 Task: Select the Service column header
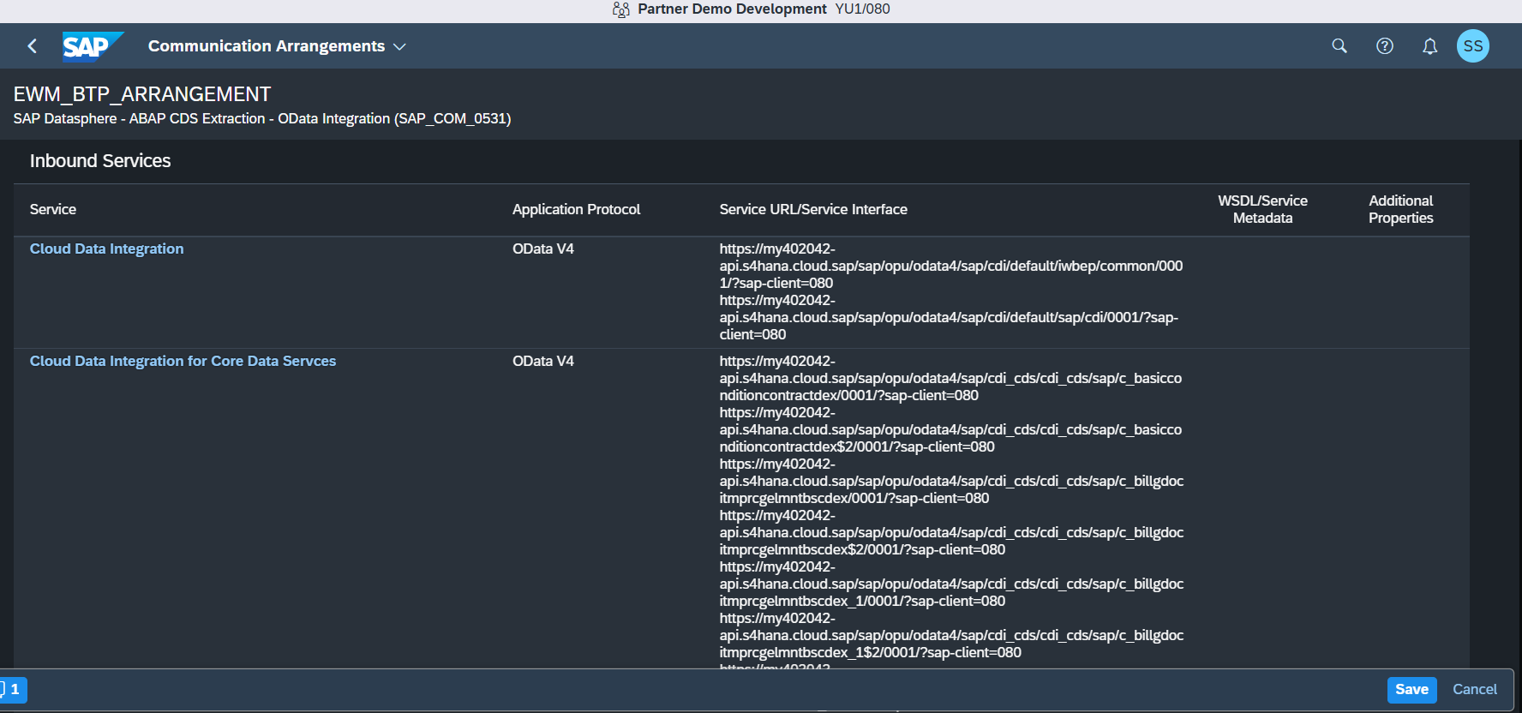(53, 209)
